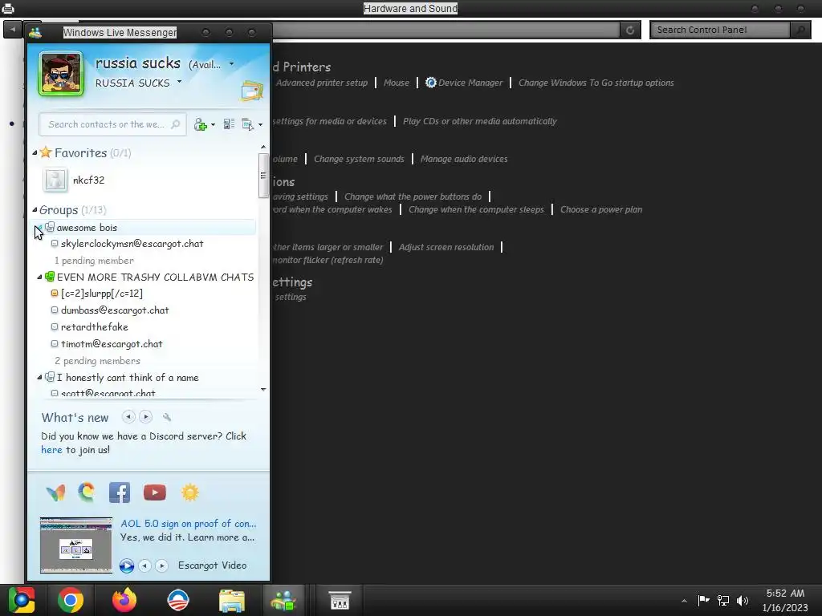Collapse I honestly cant think of a name group
This screenshot has width=822, height=616.
tap(39, 378)
